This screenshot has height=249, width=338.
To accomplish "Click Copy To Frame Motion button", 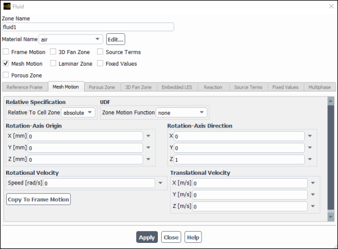I will coord(38,200).
